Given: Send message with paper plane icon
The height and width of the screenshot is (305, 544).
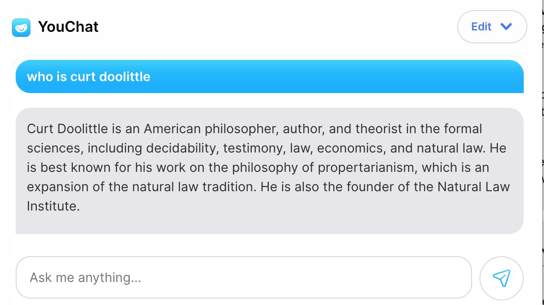Looking at the screenshot, I should 501,278.
